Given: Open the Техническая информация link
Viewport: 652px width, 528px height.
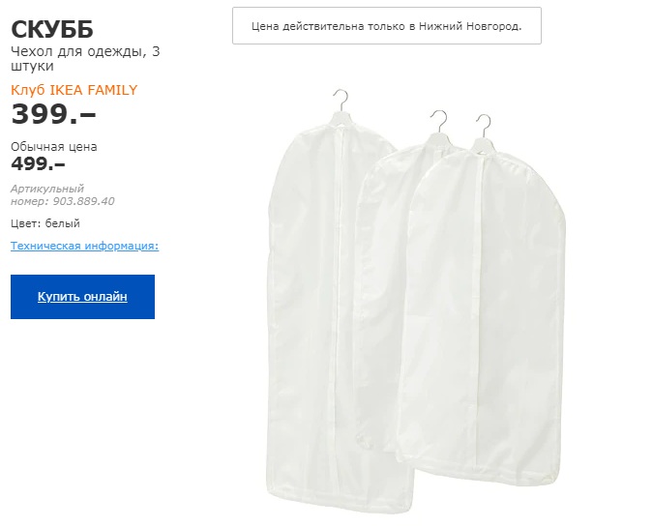Looking at the screenshot, I should 84,246.
